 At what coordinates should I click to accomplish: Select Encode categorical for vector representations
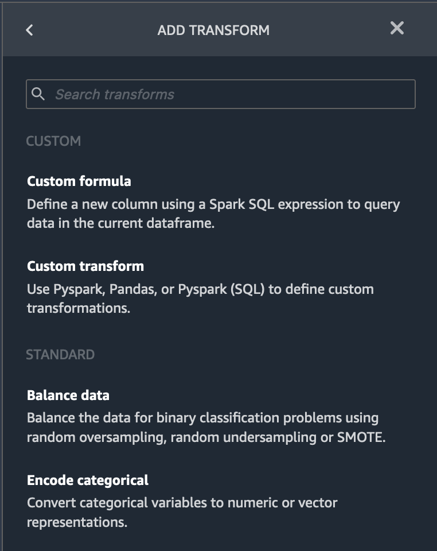click(x=87, y=480)
